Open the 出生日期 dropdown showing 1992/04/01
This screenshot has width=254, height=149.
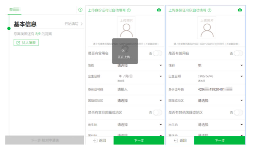(242, 76)
